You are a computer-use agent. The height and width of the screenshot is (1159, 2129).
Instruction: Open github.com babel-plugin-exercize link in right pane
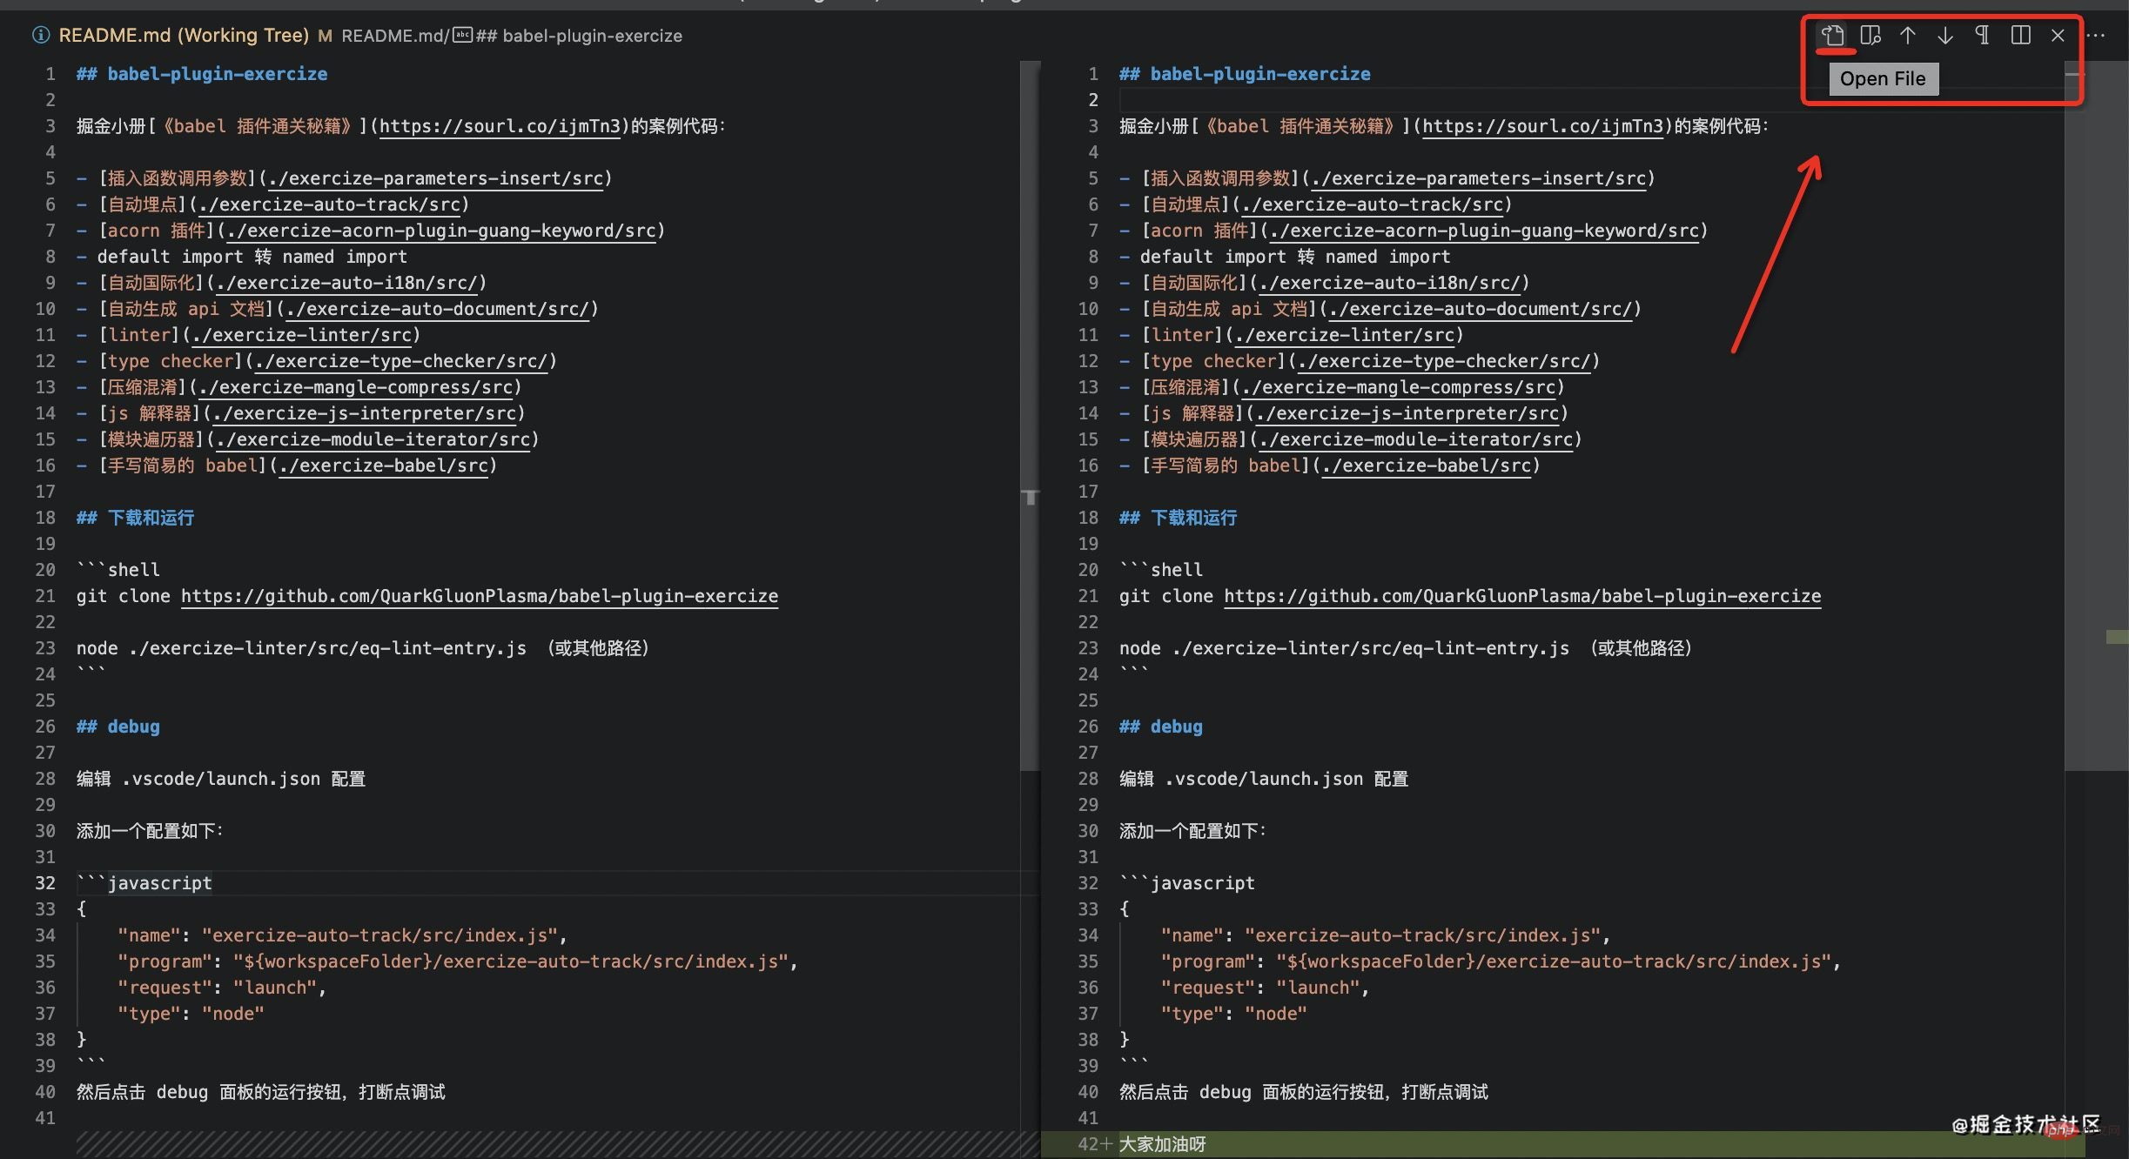click(1521, 597)
